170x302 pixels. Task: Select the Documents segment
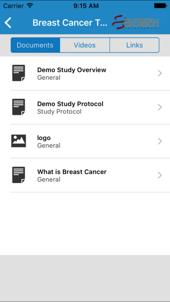35,45
